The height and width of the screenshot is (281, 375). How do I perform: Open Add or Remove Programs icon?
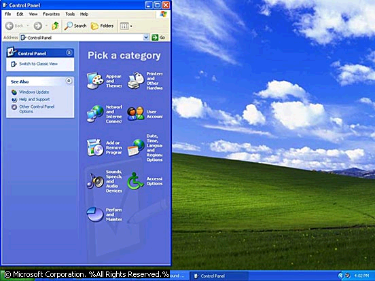[95, 147]
